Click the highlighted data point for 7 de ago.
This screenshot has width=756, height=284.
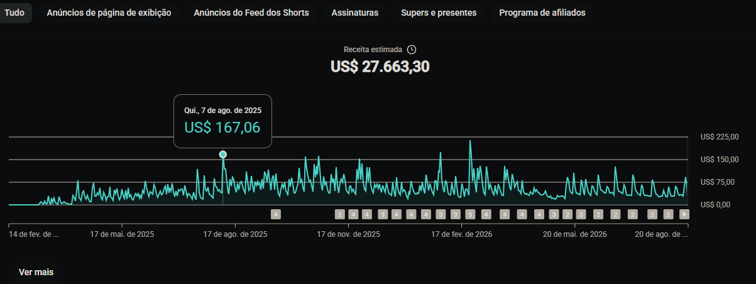point(222,155)
